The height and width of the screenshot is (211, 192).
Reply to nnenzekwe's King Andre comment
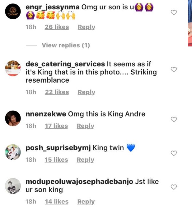point(85,126)
